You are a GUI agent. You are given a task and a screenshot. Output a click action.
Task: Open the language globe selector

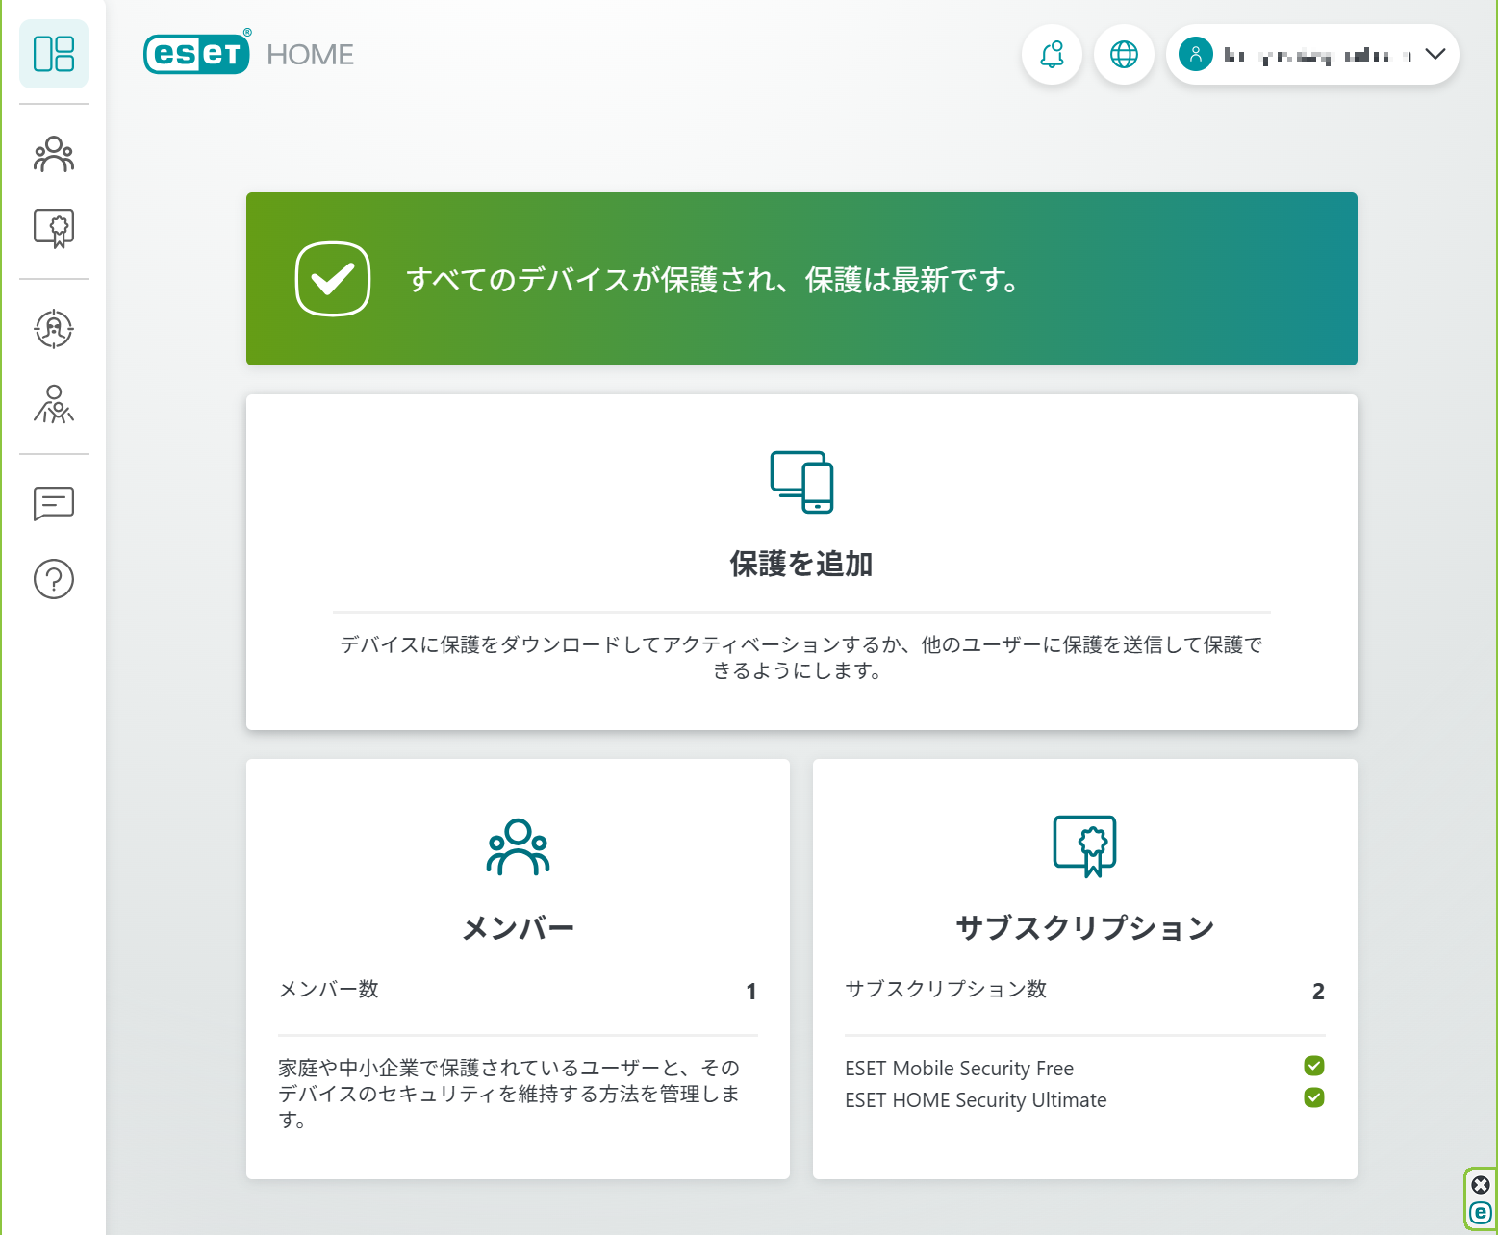point(1124,54)
